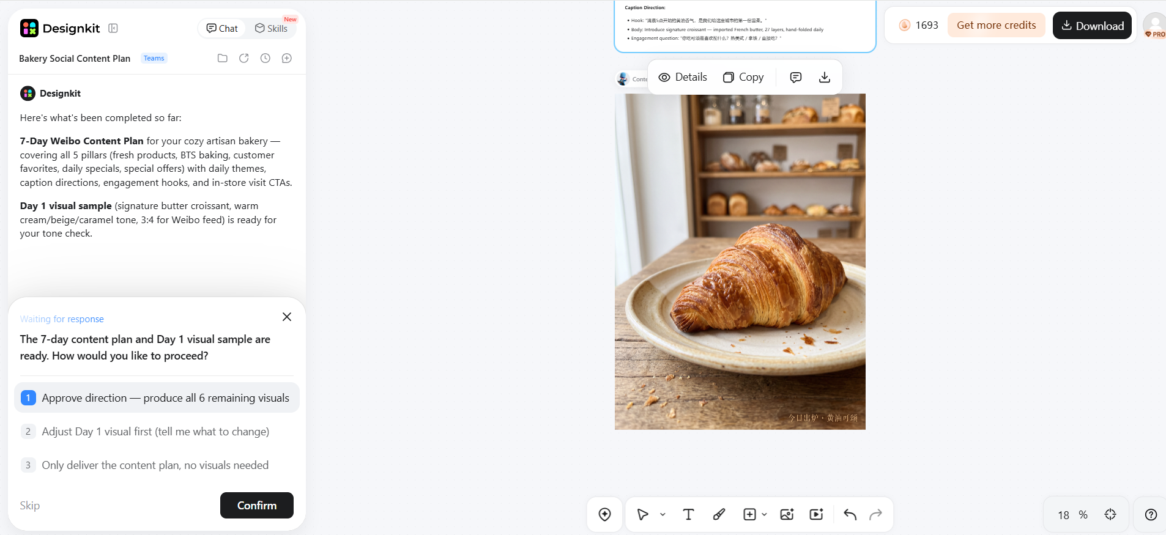Click the Bakery Social Content Plan title

75,58
